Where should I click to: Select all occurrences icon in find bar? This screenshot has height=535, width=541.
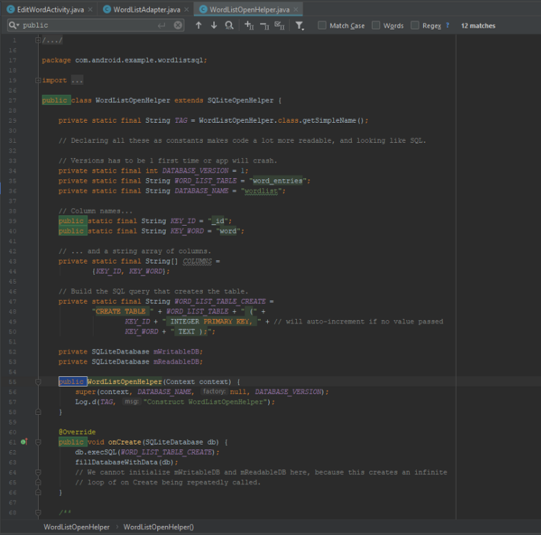[279, 25]
